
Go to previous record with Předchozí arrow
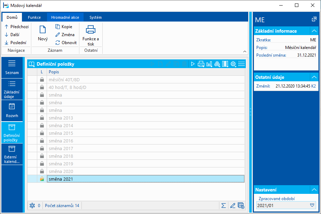(6, 26)
